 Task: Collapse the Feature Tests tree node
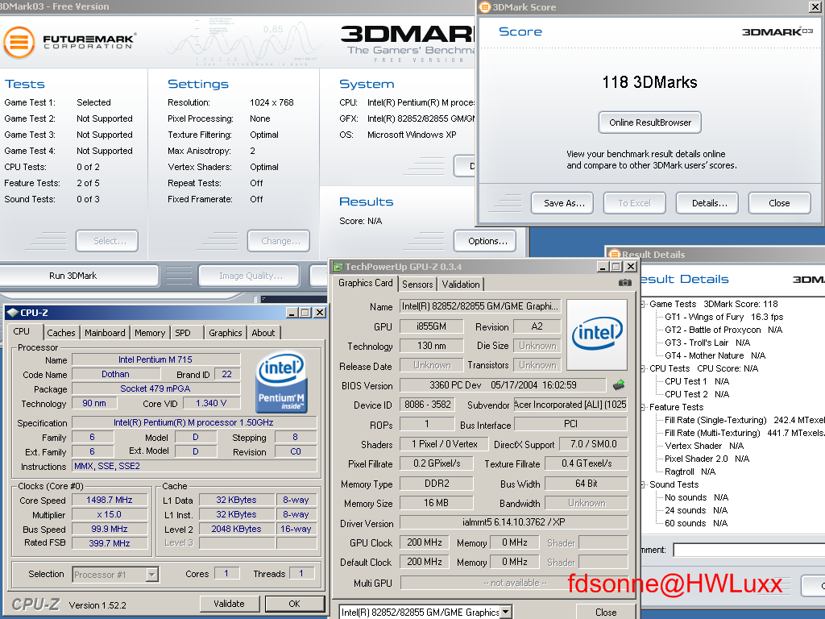tap(643, 407)
